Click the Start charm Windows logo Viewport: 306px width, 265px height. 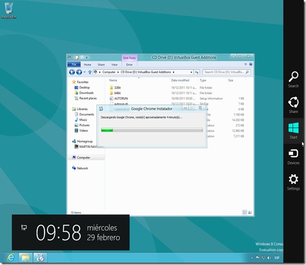(x=293, y=128)
